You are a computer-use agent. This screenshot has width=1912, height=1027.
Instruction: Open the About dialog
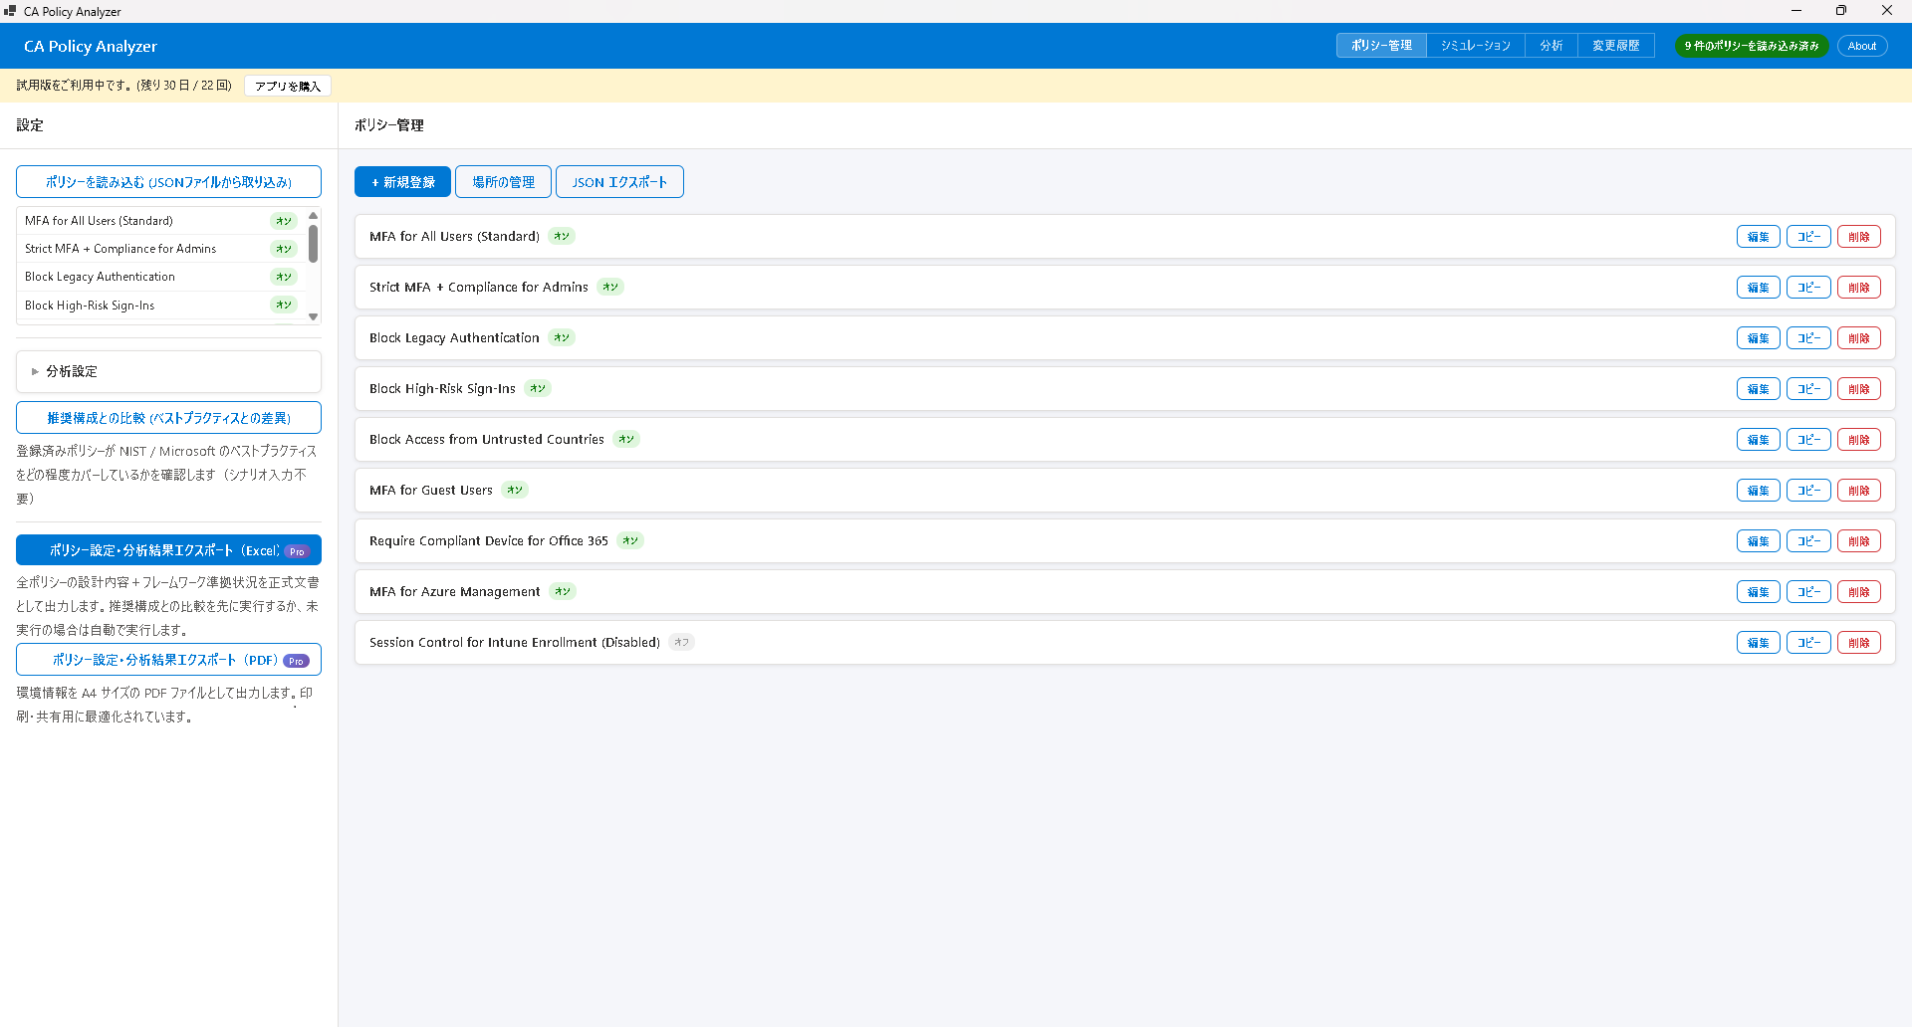click(x=1861, y=46)
